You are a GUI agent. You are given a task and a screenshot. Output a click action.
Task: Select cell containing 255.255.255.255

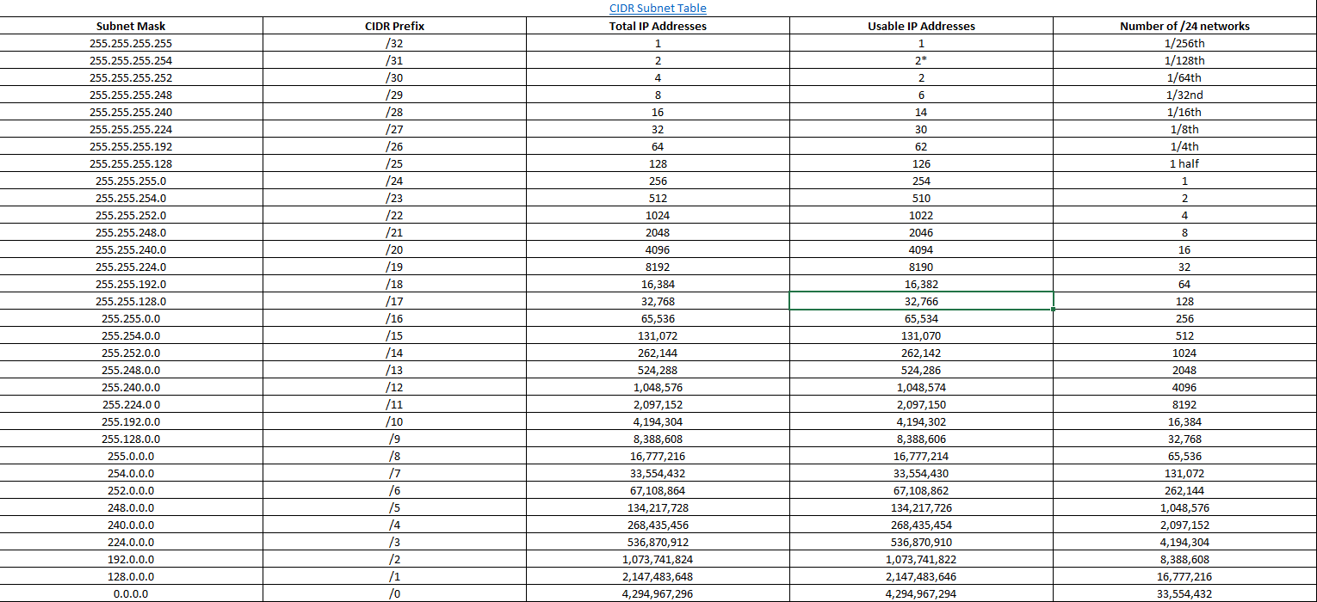131,43
